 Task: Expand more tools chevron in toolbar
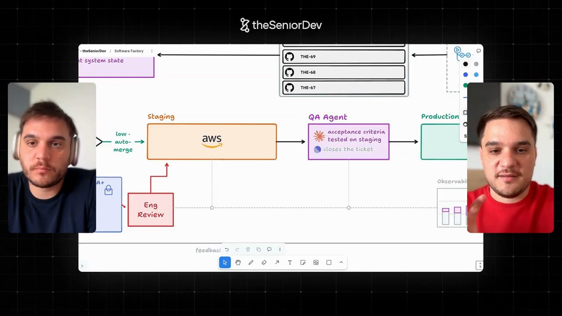341,262
